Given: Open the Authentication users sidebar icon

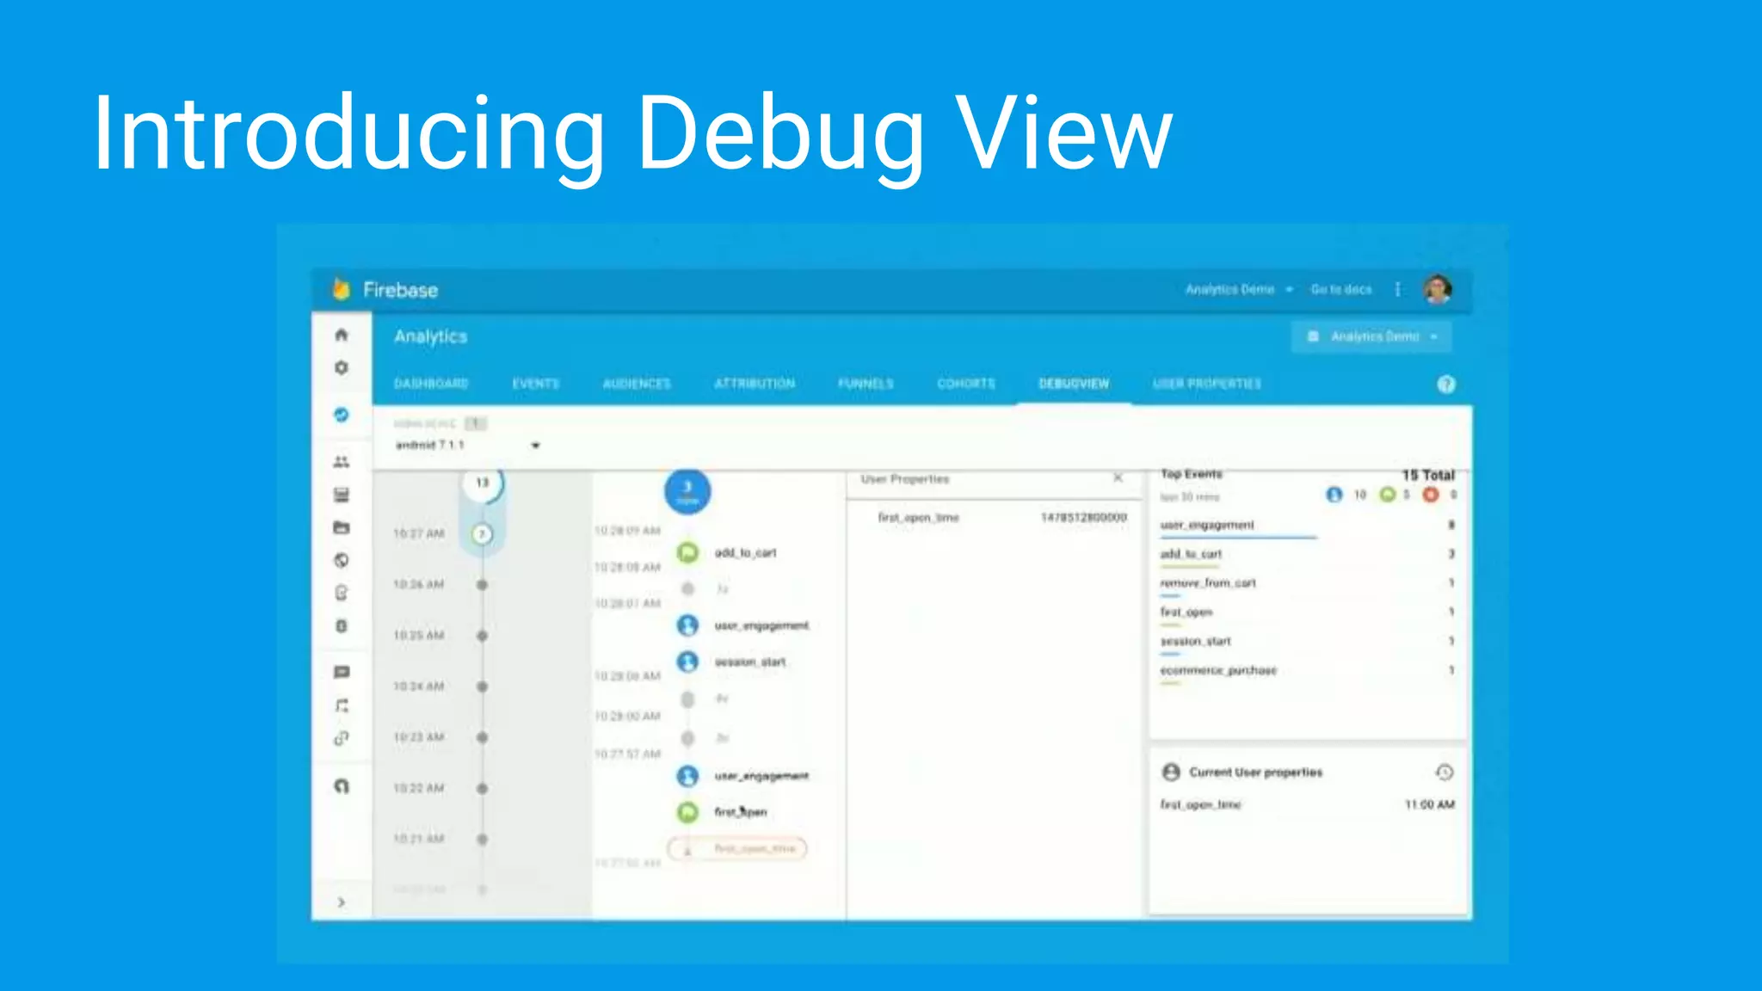Looking at the screenshot, I should (342, 462).
